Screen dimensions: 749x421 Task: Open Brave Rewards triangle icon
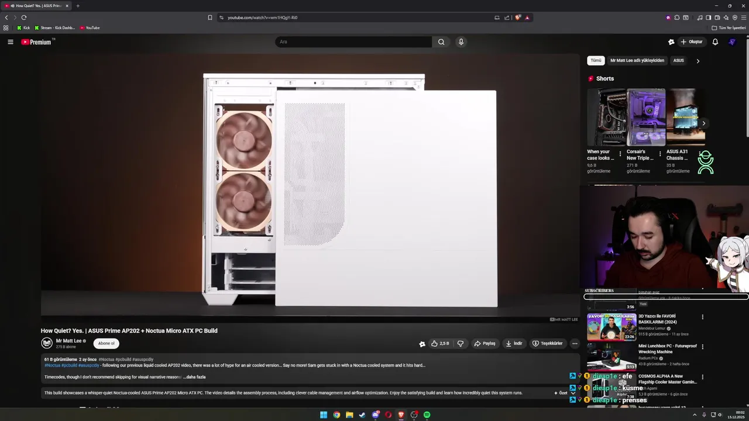pyautogui.click(x=527, y=18)
